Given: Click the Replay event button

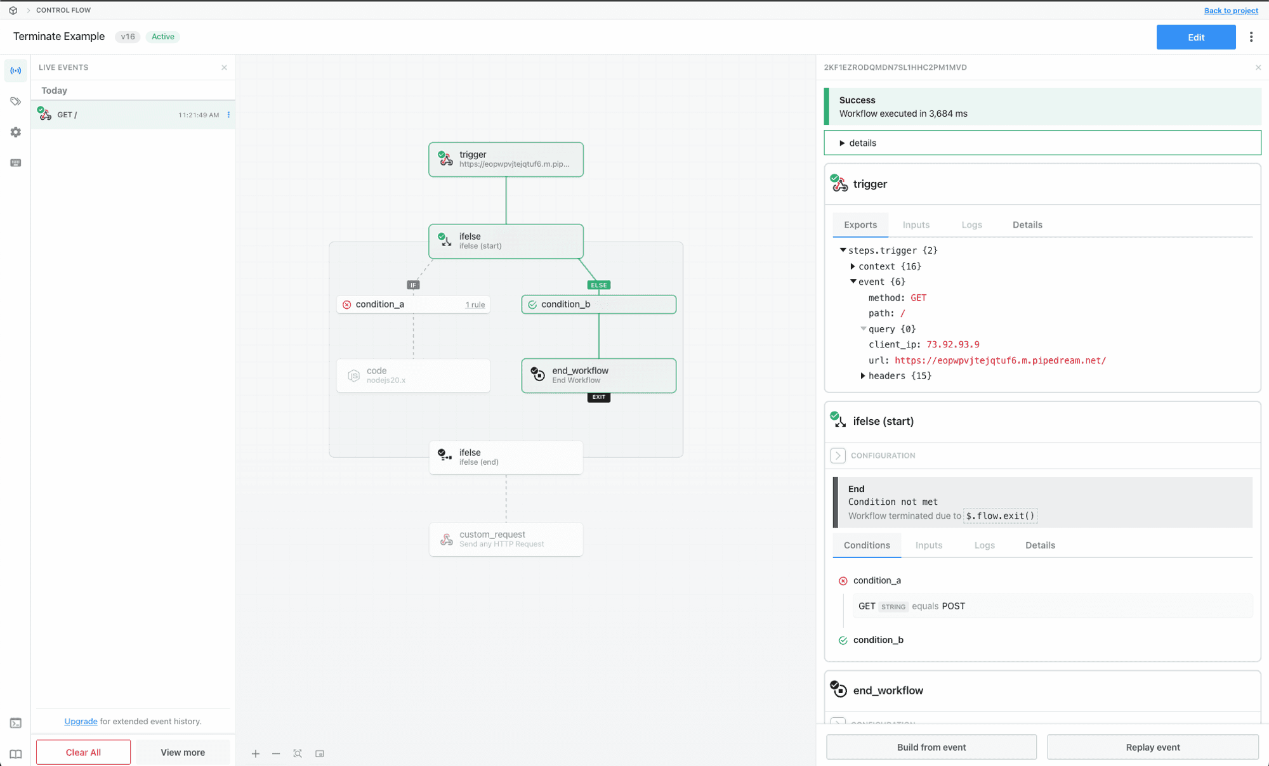Looking at the screenshot, I should (x=1152, y=747).
